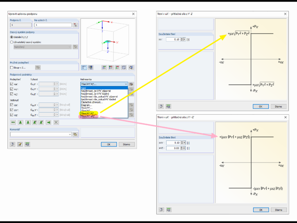Open nonlinearity edit icon next to Tření PY' PZ' combo
The width and height of the screenshot is (297, 223).
pyautogui.click(x=131, y=84)
